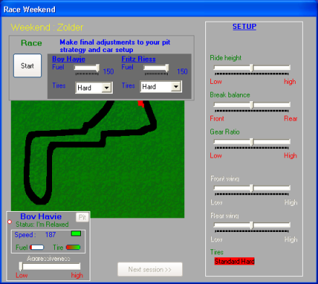Click the Aggressiveness slider handle
The height and width of the screenshot is (284, 318).
coord(21,267)
